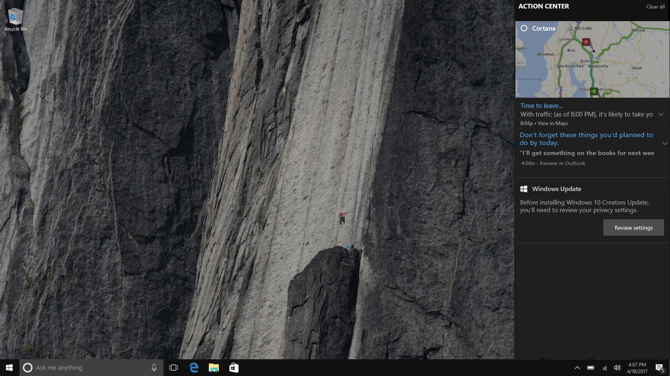670x376 pixels.
Task: Click the Cortana logo in the notification header
Action: pyautogui.click(x=524, y=28)
